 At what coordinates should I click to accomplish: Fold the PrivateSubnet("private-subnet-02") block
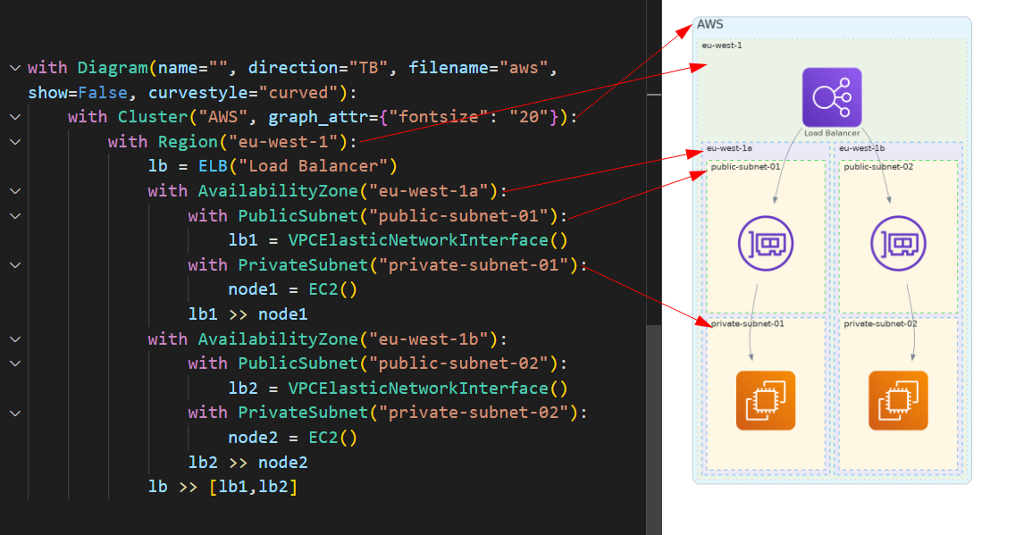click(14, 413)
